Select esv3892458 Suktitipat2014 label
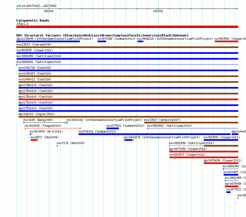 191,143
